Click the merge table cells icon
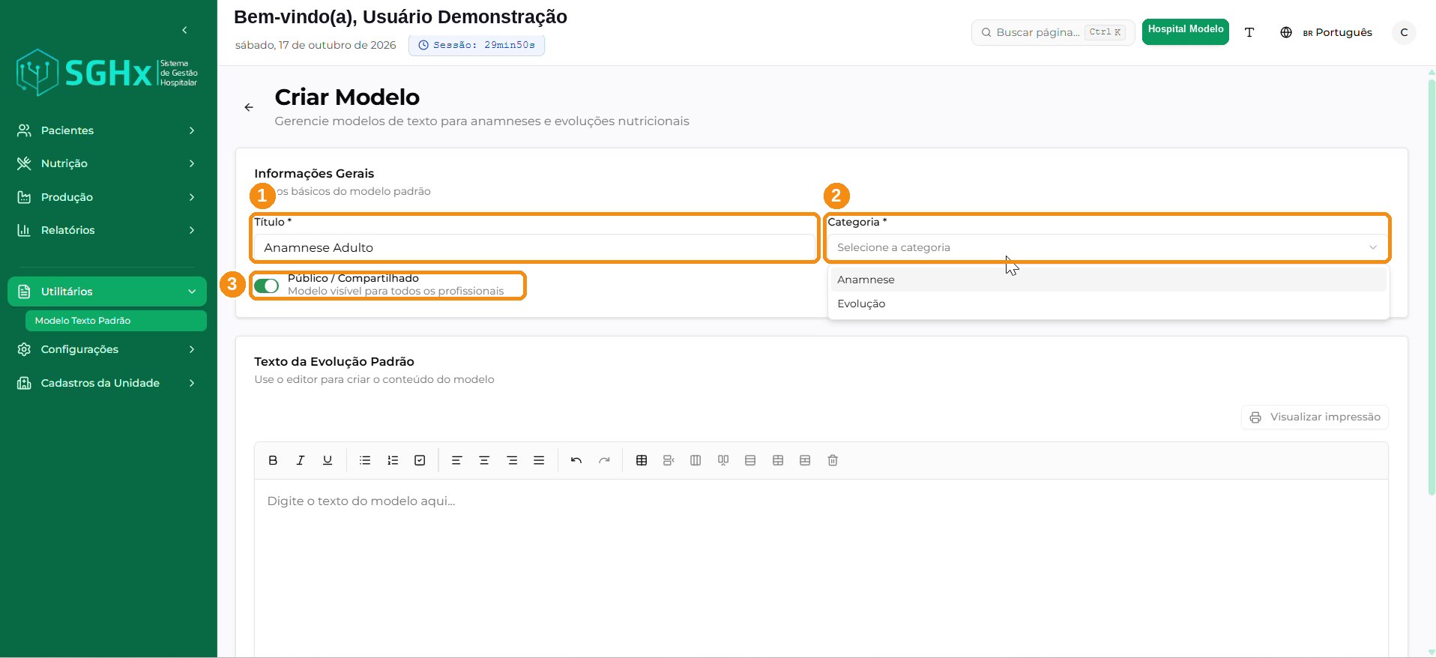The image size is (1436, 658). (x=778, y=460)
